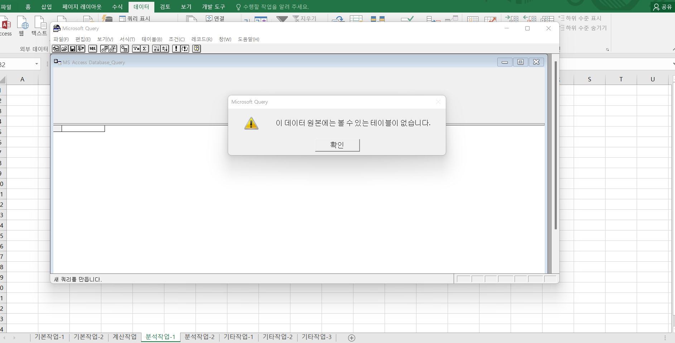Click the empty field cell in the query grid
The height and width of the screenshot is (343, 675).
(83, 129)
